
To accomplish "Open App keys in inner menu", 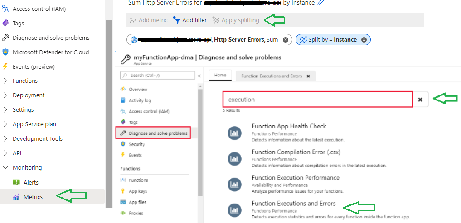I will [x=138, y=191].
